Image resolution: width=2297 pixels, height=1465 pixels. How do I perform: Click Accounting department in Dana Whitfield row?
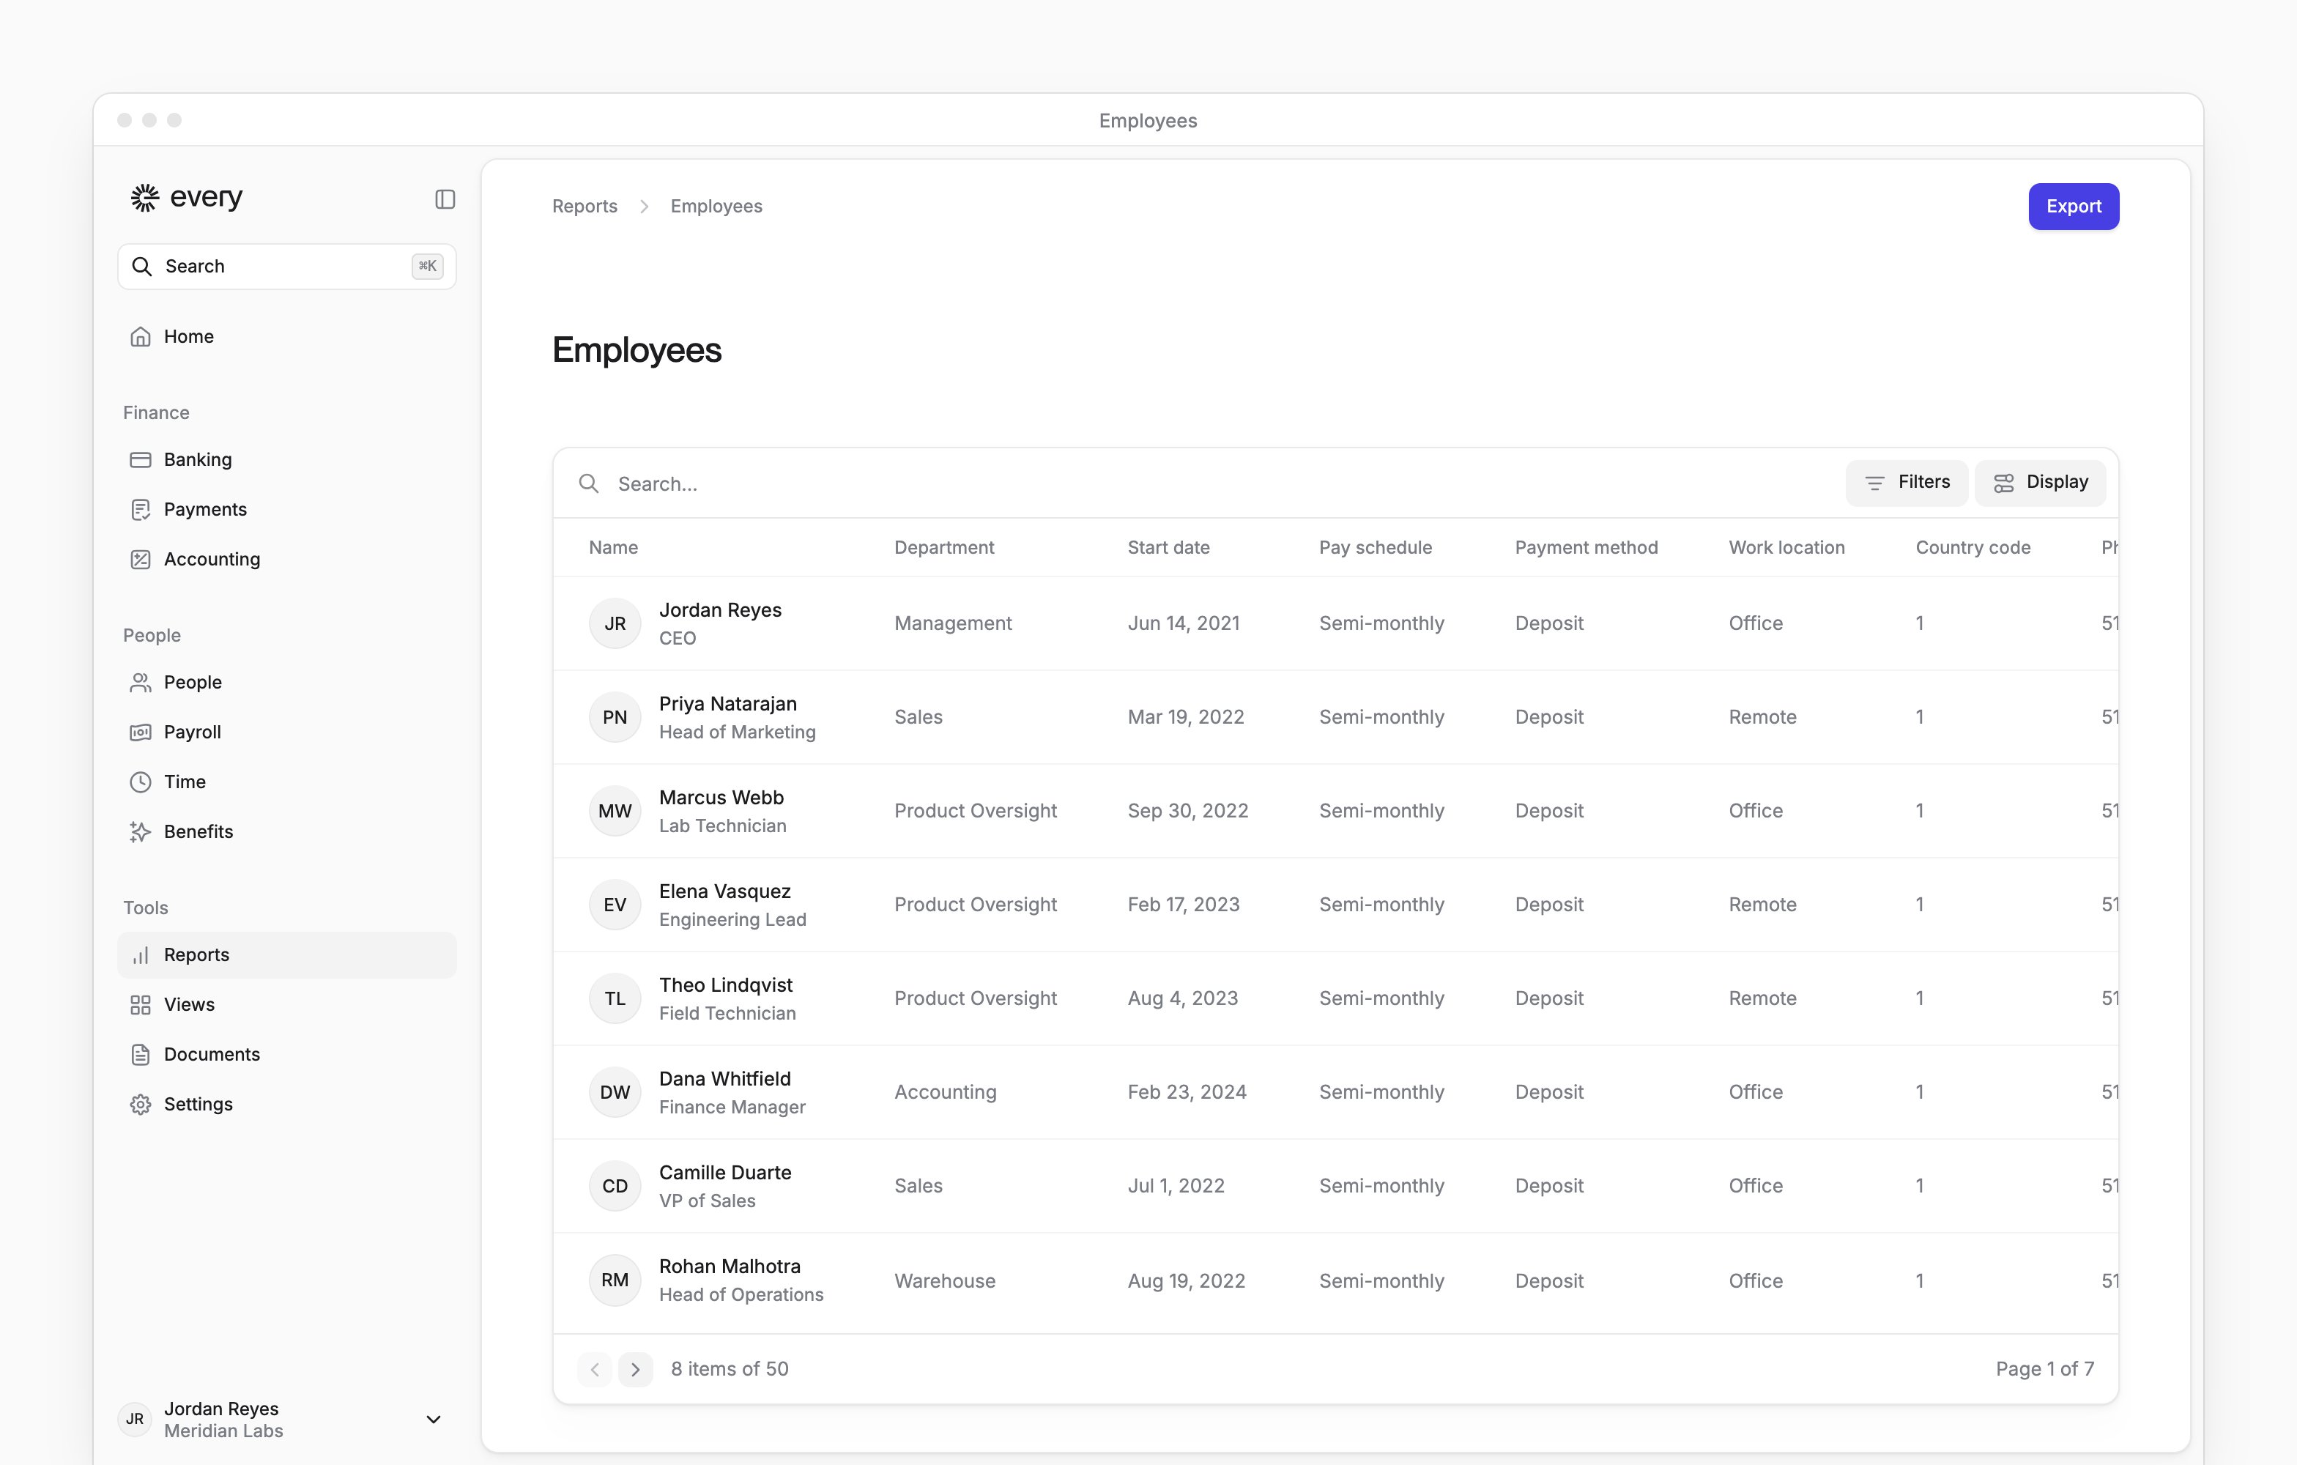click(946, 1092)
